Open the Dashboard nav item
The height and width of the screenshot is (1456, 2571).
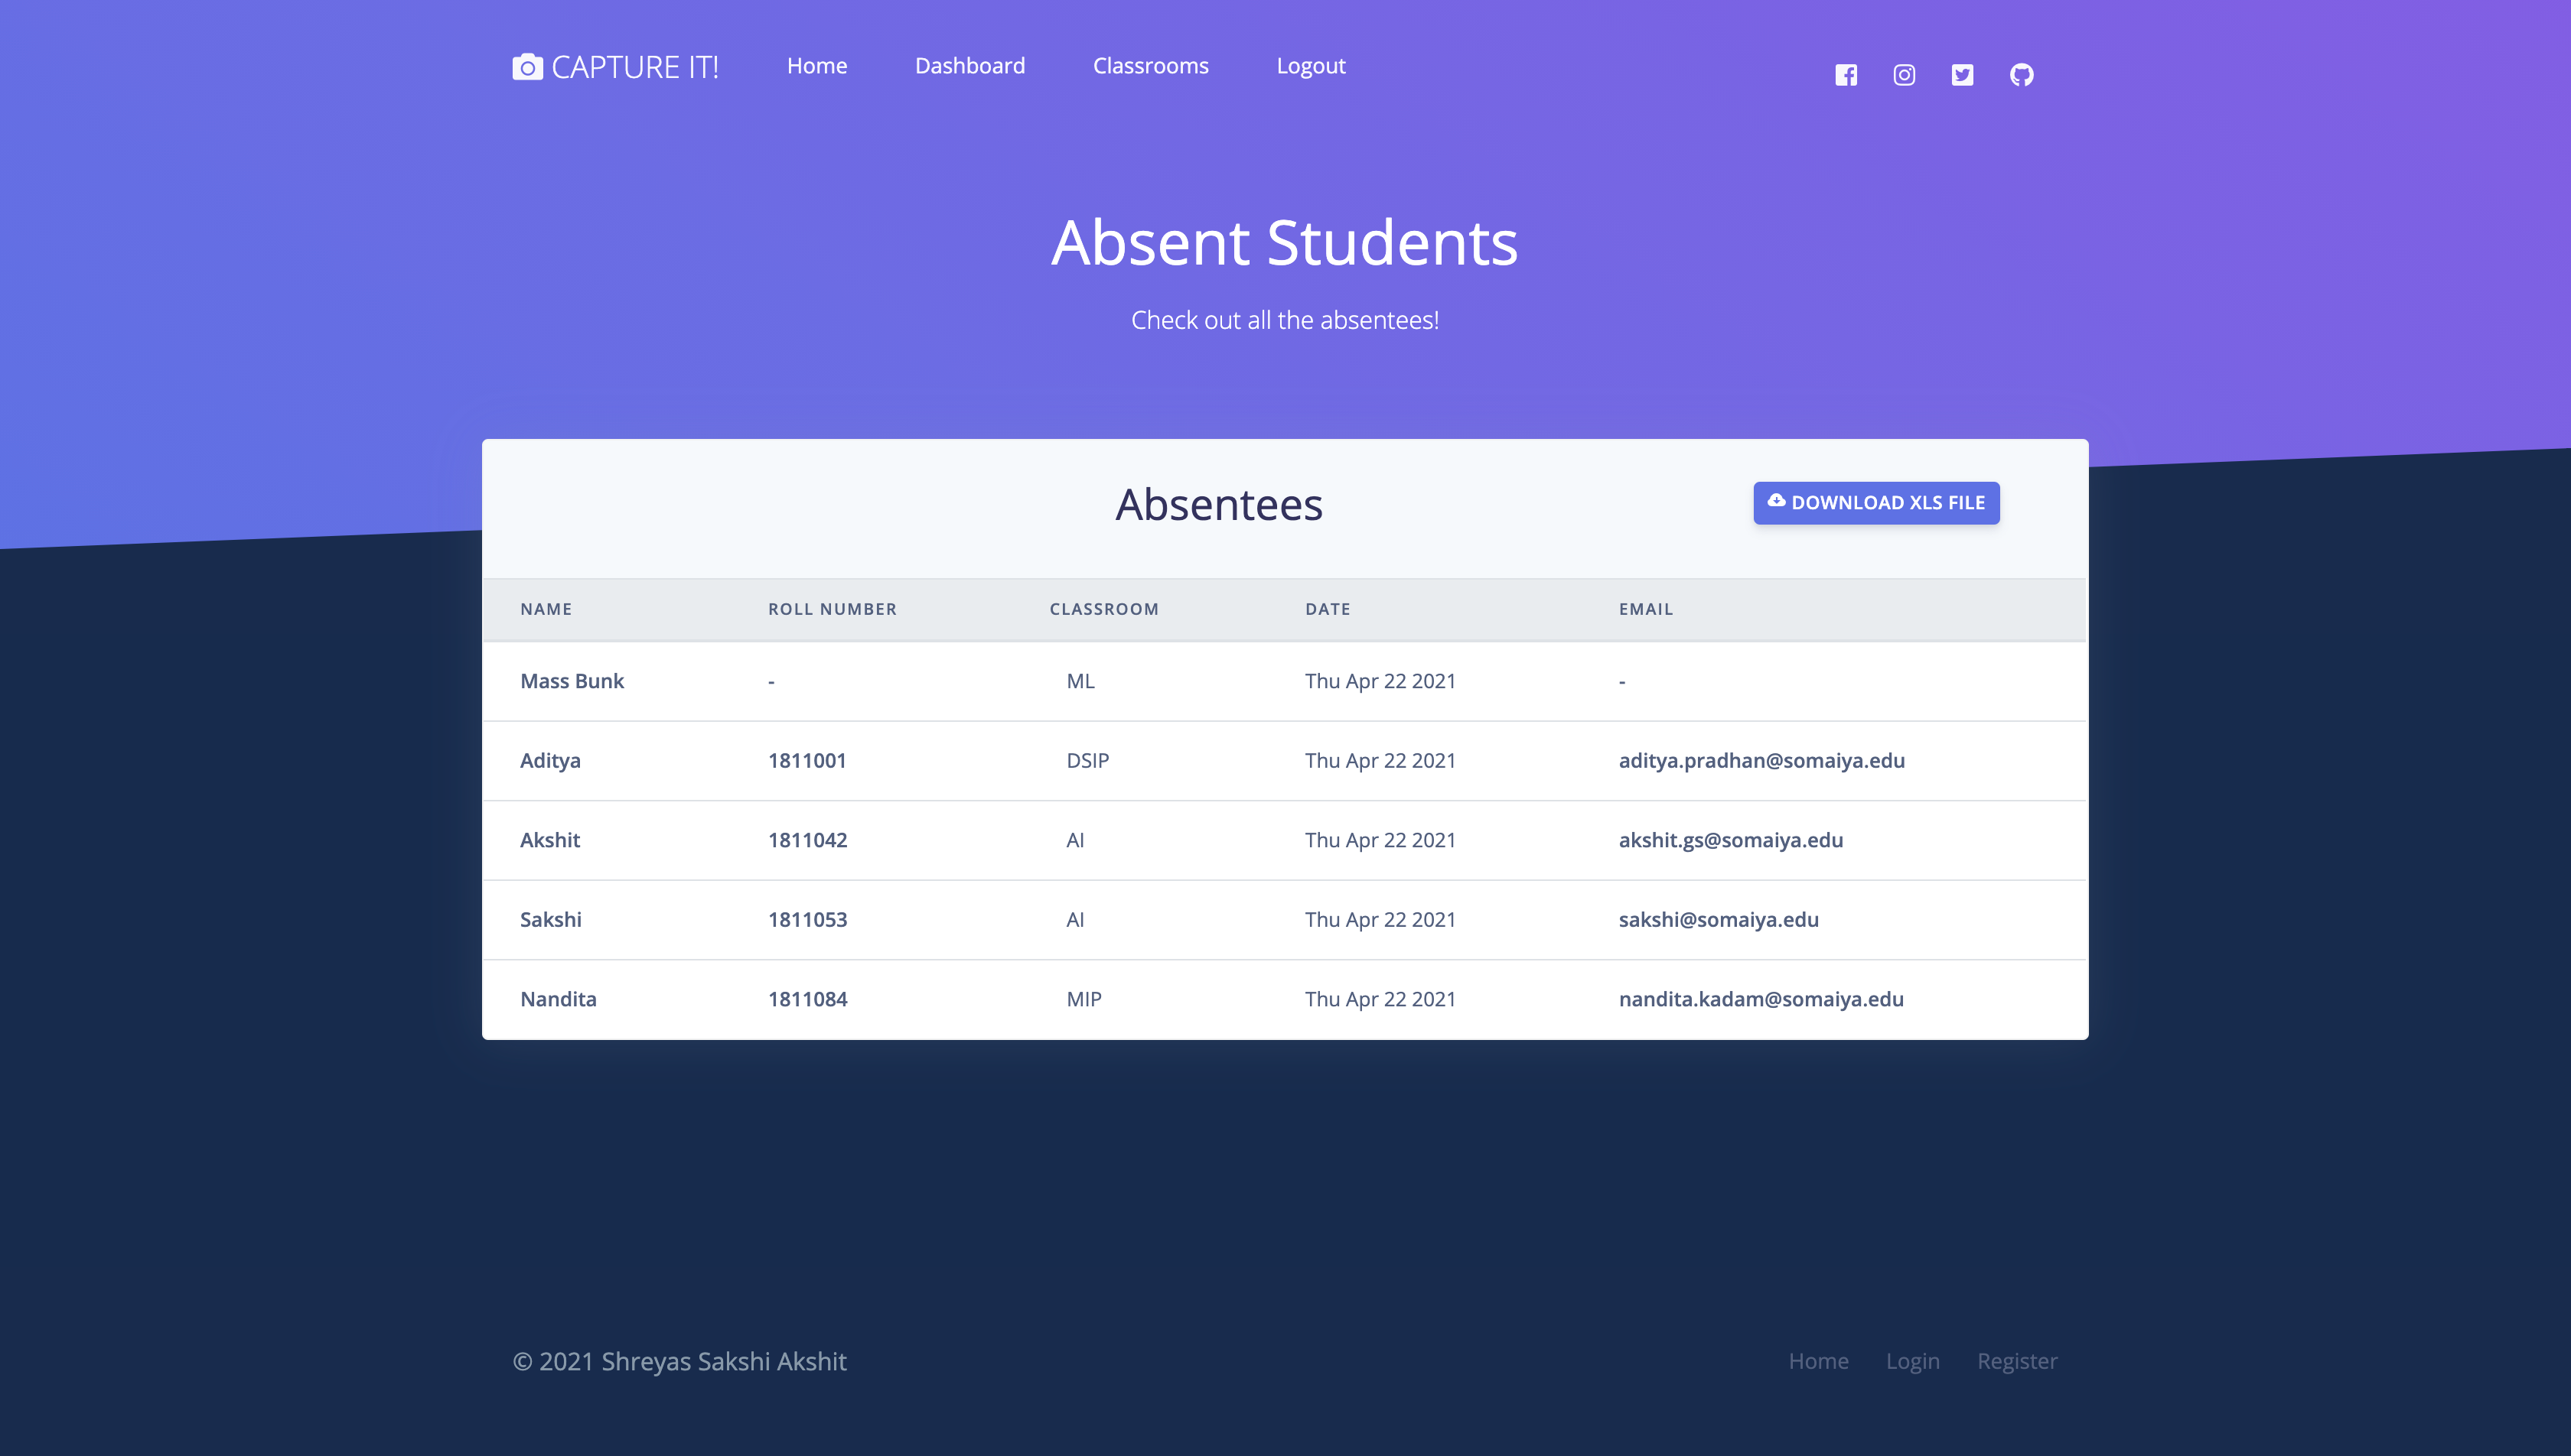point(969,66)
